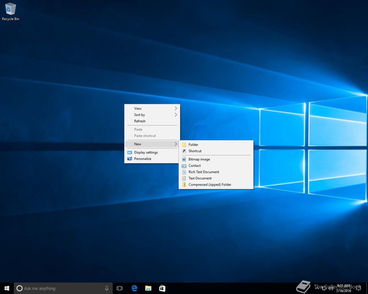Create a new Contact
Viewport: 368px width, 294px height.
tap(216, 166)
